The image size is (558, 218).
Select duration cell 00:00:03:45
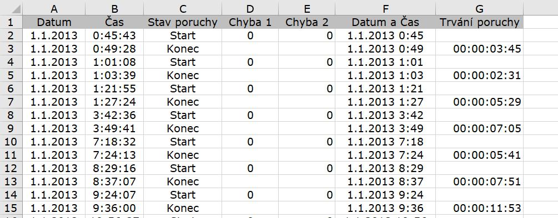tap(479, 49)
